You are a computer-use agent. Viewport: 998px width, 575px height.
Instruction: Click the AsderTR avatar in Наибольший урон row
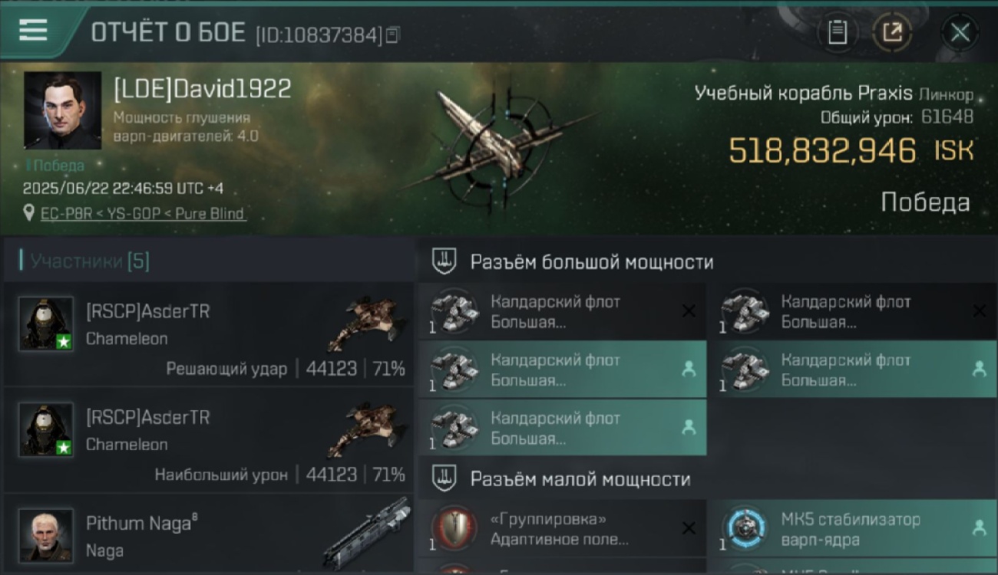(46, 429)
